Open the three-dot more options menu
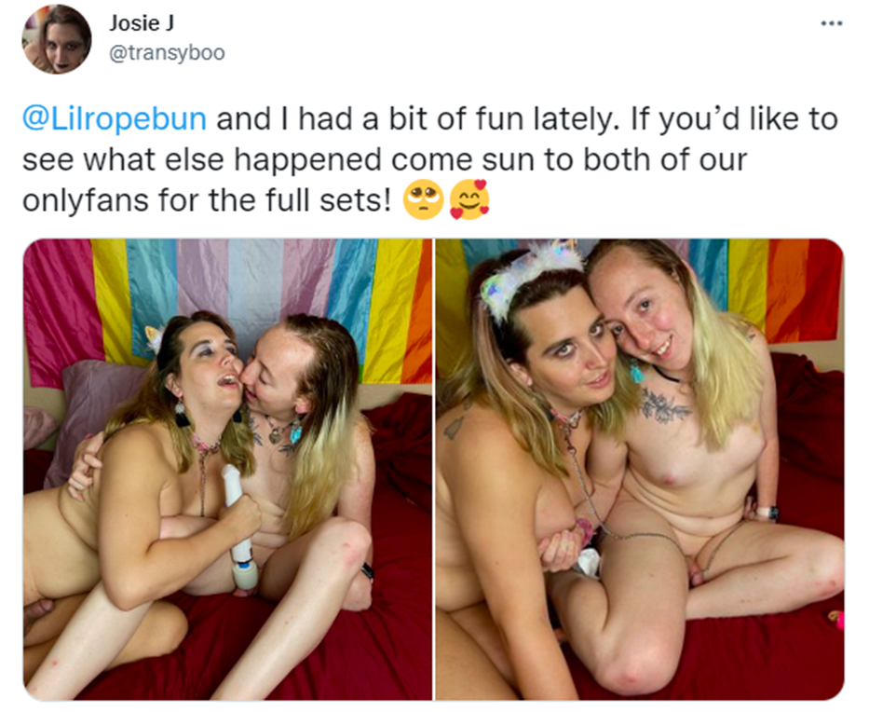Image resolution: width=869 pixels, height=712 pixels. coord(832,23)
